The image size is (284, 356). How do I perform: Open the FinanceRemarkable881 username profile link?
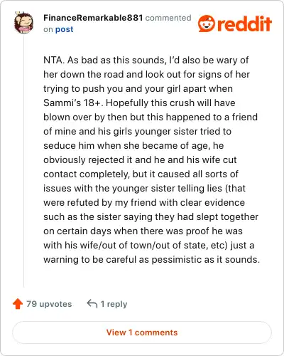point(93,18)
